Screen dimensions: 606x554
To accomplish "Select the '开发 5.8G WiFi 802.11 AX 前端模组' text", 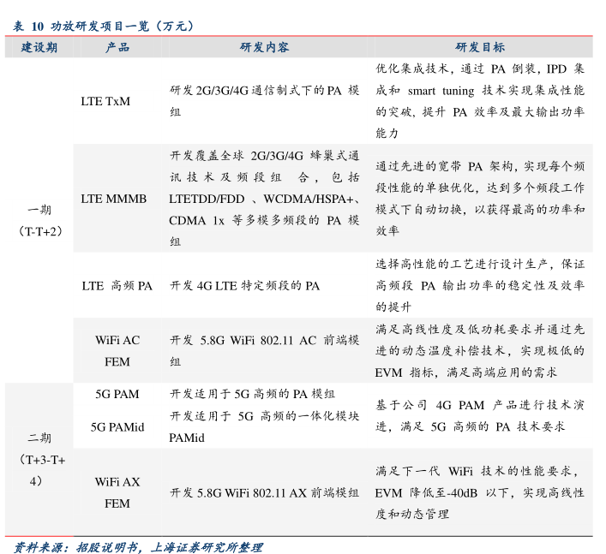I will point(264,493).
